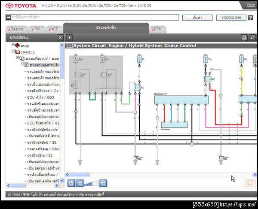258x209 pixels.
Task: Select the ระบบเครื่องยนต์ tree item
Action: click(42, 59)
